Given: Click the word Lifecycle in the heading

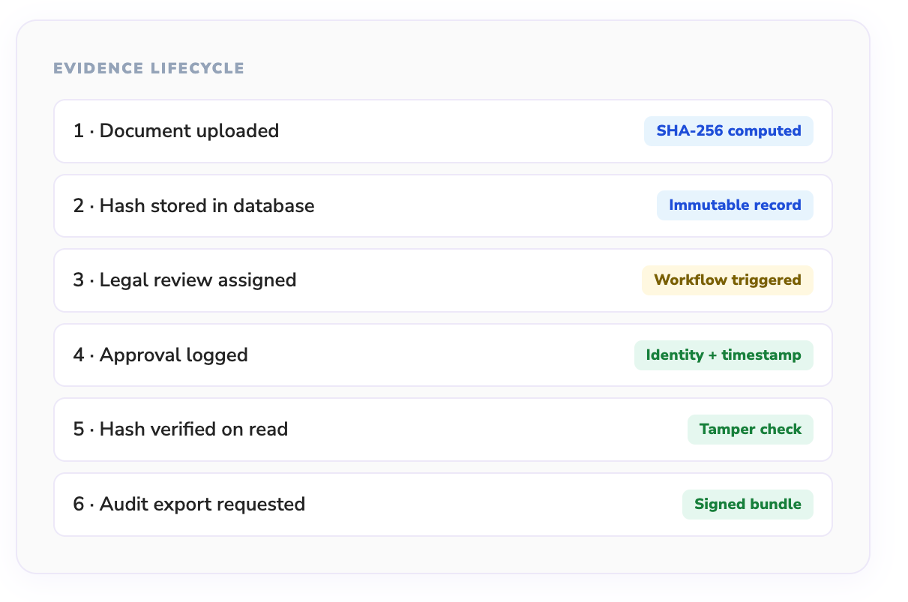Looking at the screenshot, I should 197,69.
